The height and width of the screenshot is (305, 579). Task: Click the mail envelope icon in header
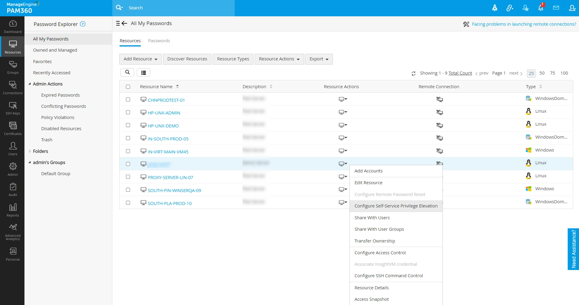tap(556, 8)
